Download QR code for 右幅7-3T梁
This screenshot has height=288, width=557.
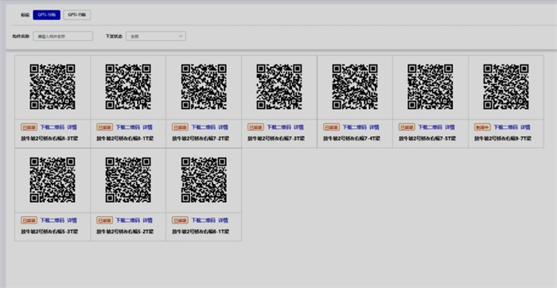278,127
